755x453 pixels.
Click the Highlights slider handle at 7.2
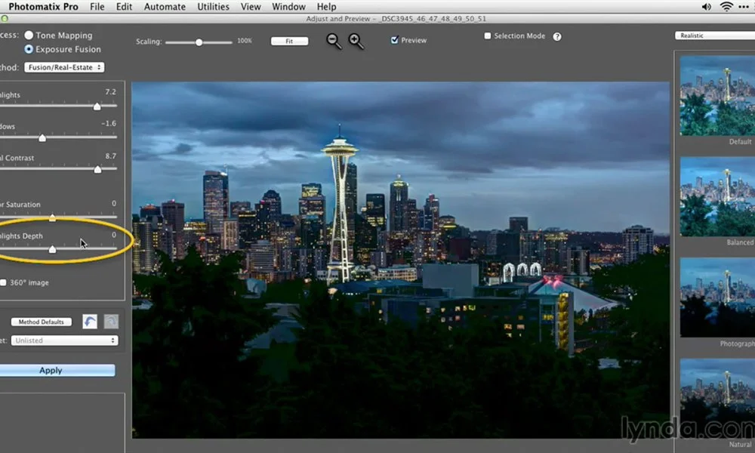point(97,106)
